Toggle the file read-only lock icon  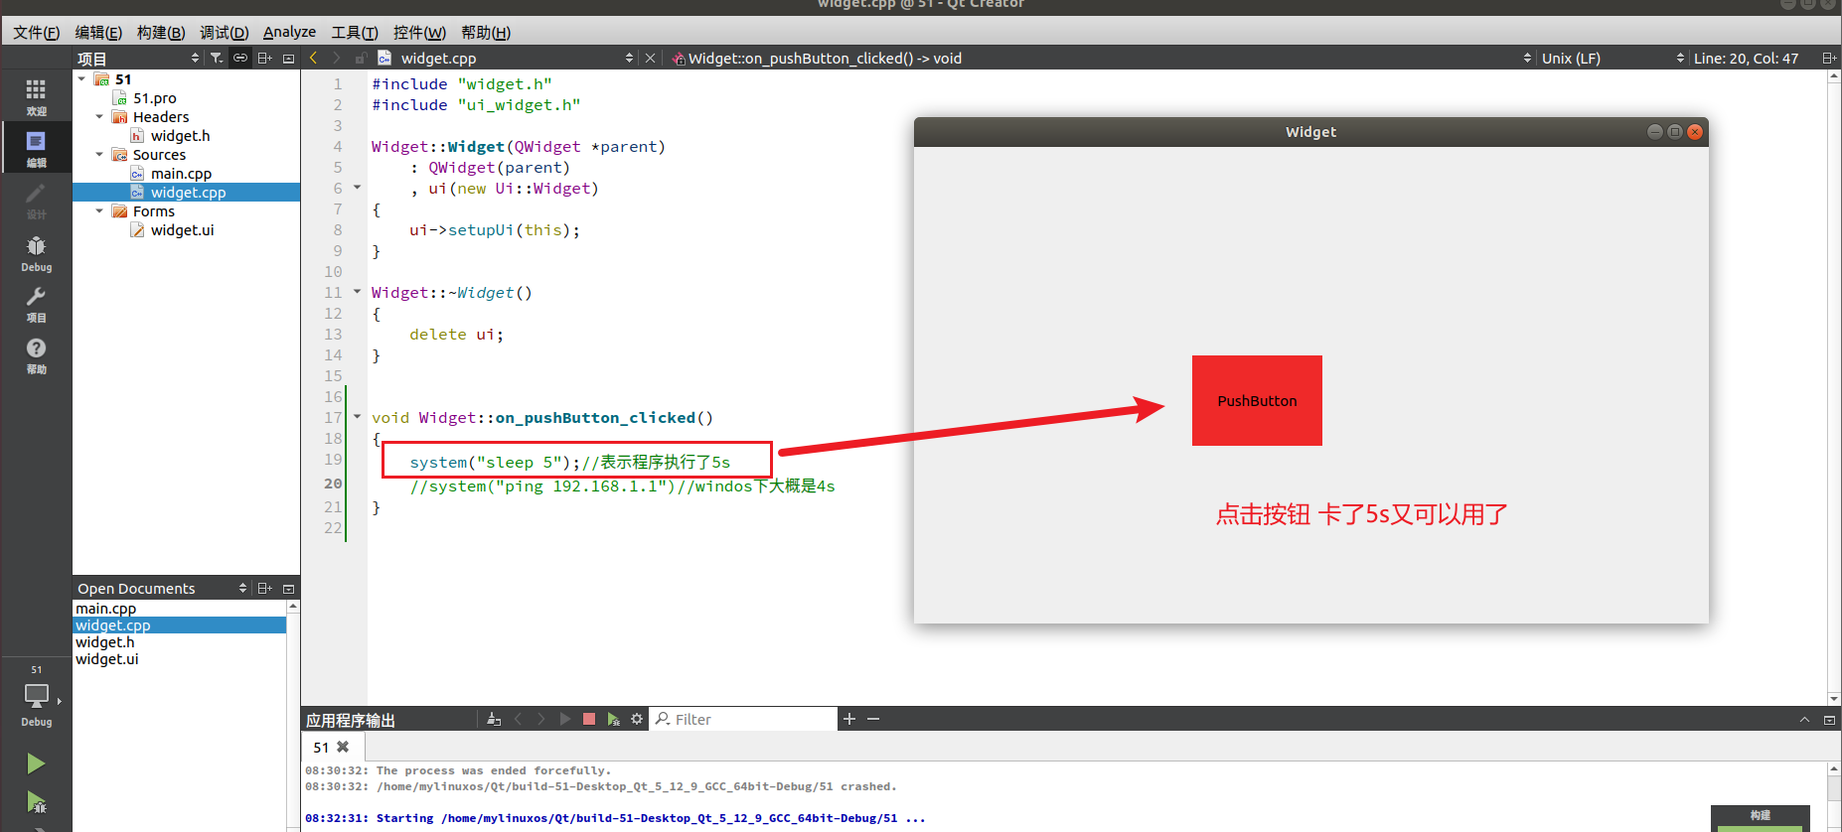(x=361, y=58)
